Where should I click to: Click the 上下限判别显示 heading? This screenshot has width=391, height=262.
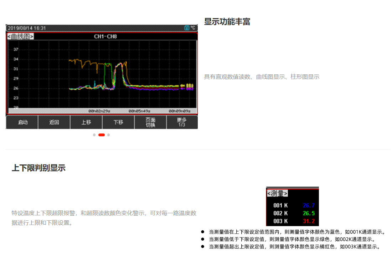[x=38, y=168]
